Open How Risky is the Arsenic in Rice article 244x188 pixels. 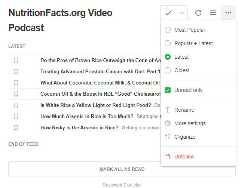click(x=79, y=127)
